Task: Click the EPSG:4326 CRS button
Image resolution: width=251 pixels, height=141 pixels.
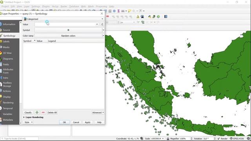Action: click(x=237, y=139)
